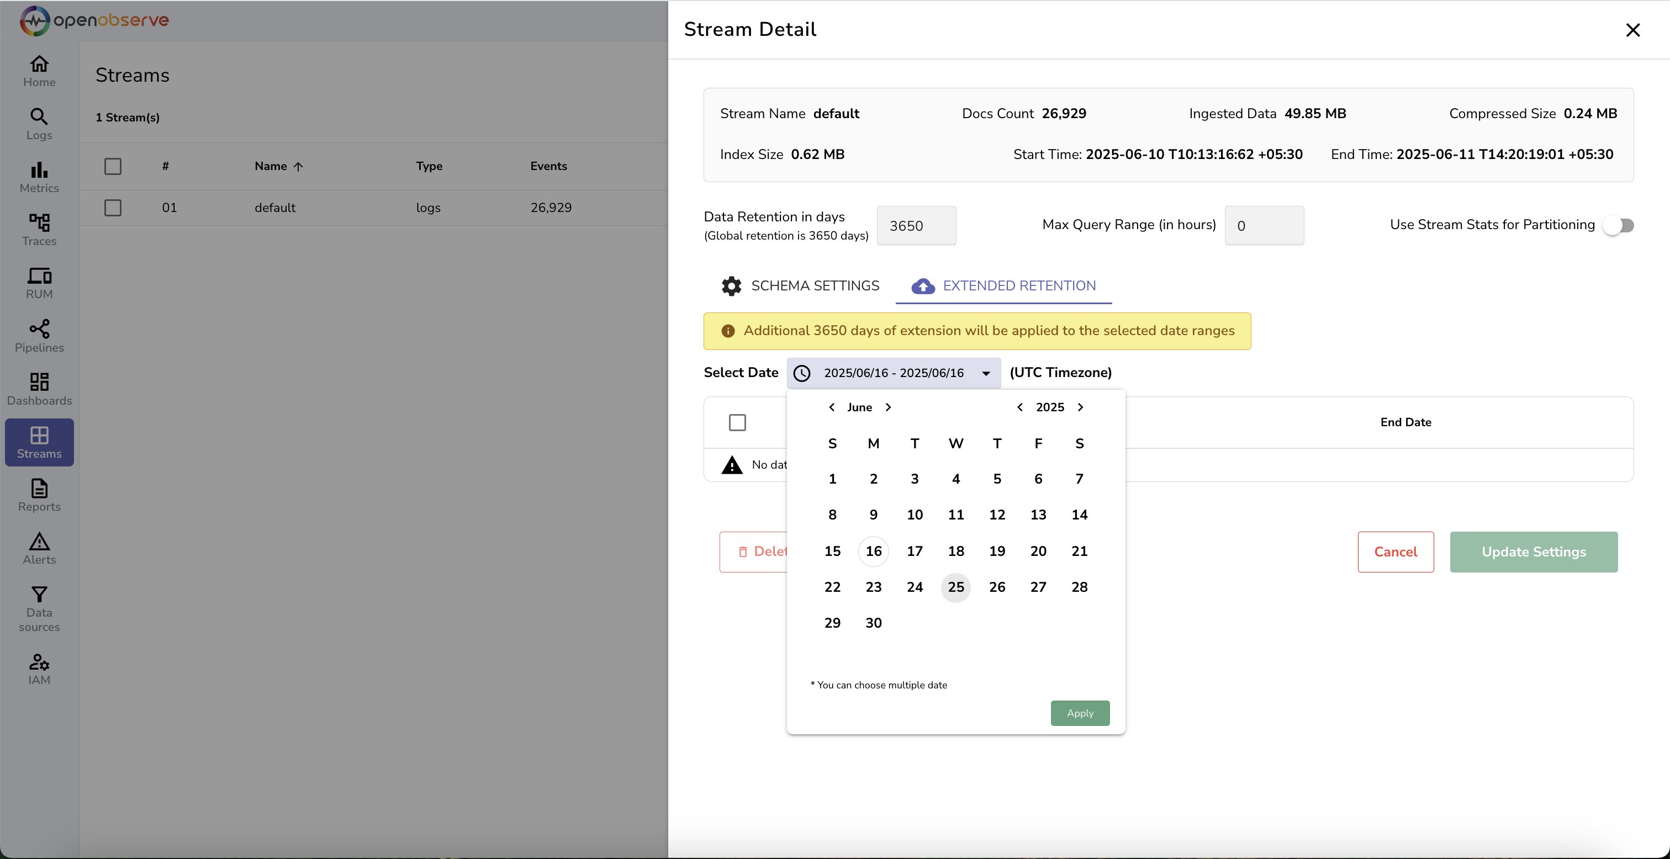Tick the extended retention table header checkbox
This screenshot has width=1670, height=859.
tap(737, 422)
